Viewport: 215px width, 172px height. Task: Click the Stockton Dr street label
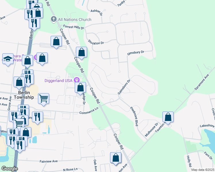coord(96,42)
